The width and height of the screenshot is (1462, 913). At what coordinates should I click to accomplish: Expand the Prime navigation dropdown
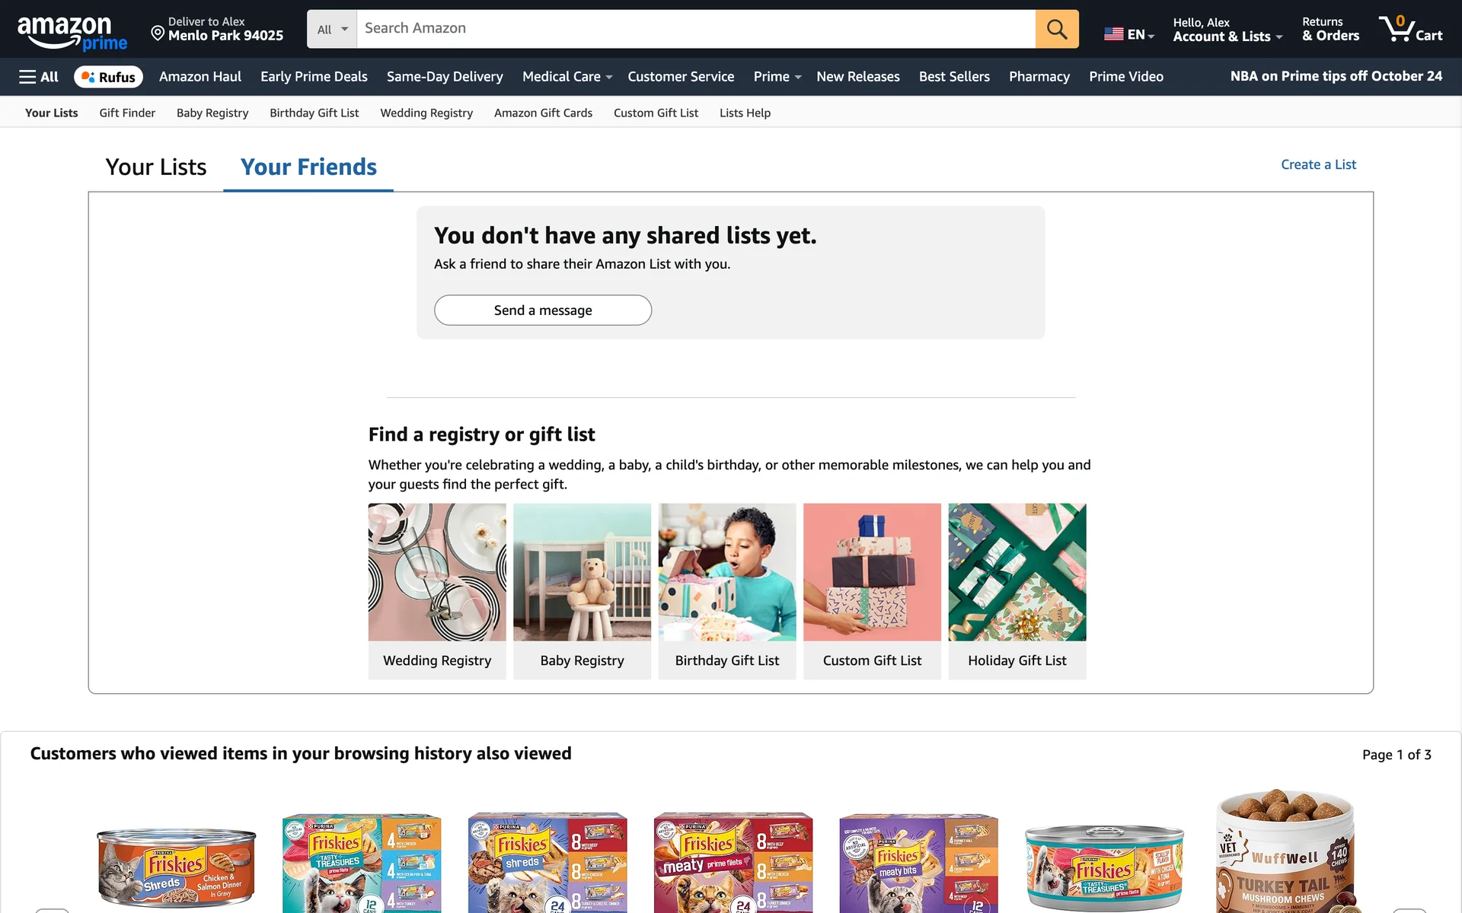click(x=777, y=77)
